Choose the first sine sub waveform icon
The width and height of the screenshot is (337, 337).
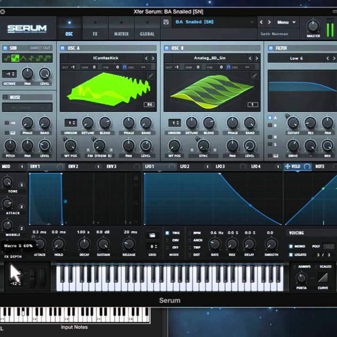7,59
